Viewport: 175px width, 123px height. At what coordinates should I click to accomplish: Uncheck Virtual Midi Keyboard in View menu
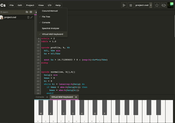point(52,34)
